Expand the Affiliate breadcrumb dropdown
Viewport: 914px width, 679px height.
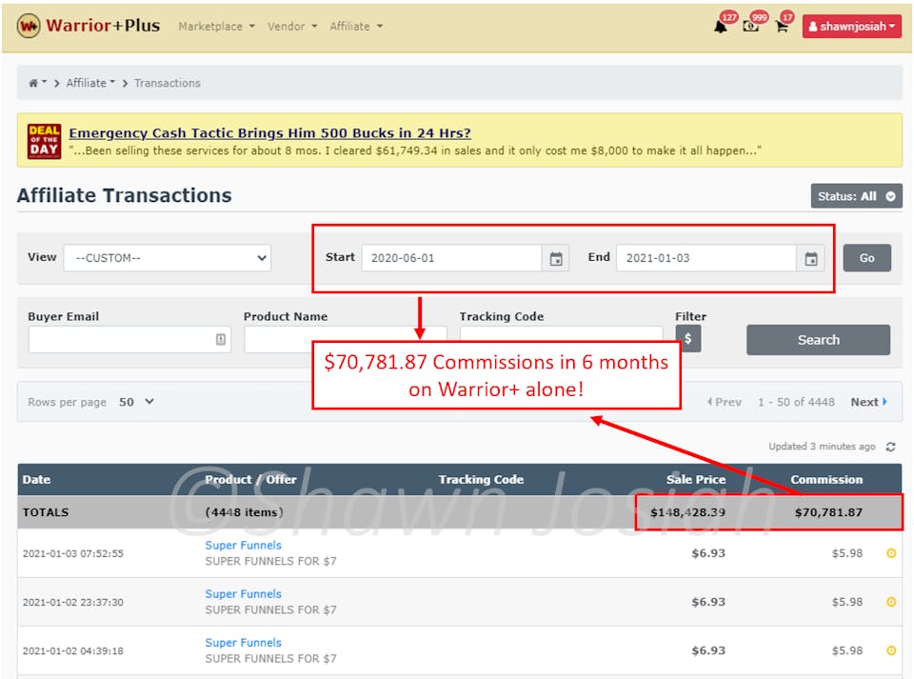click(x=90, y=84)
